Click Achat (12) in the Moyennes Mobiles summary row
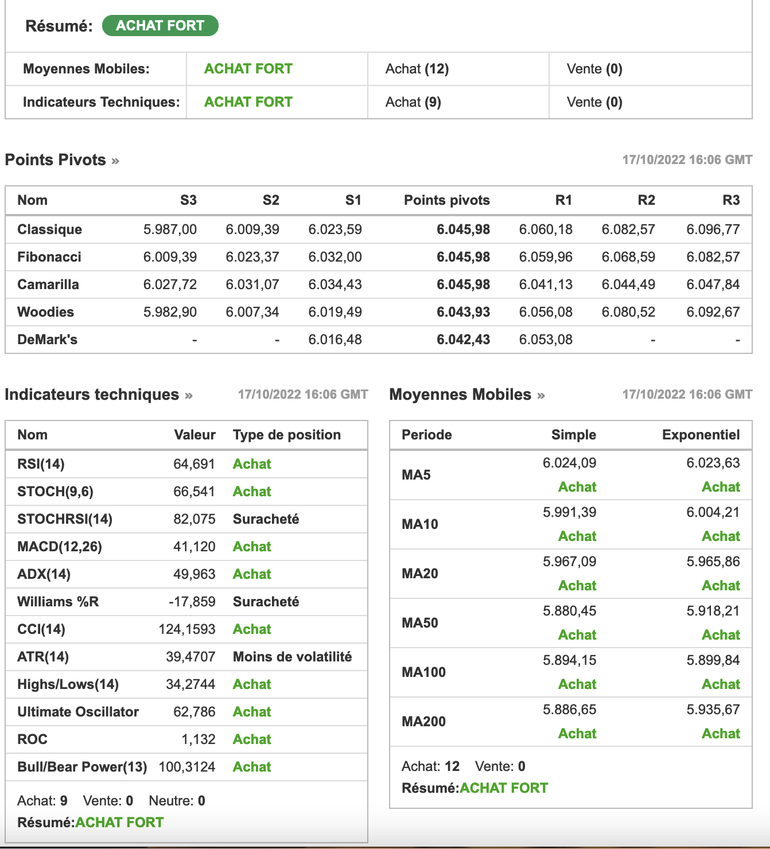 pos(417,69)
